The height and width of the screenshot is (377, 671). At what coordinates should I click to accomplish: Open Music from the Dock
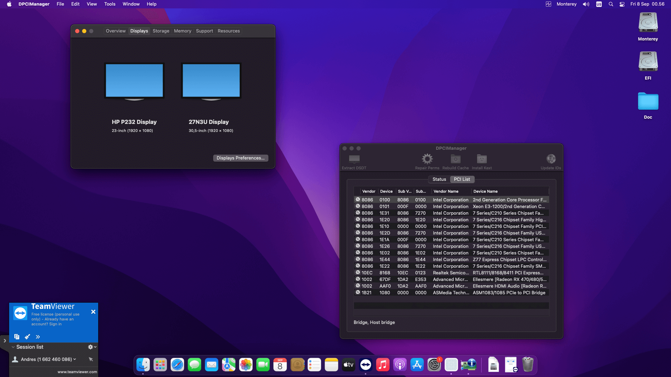coord(383,365)
